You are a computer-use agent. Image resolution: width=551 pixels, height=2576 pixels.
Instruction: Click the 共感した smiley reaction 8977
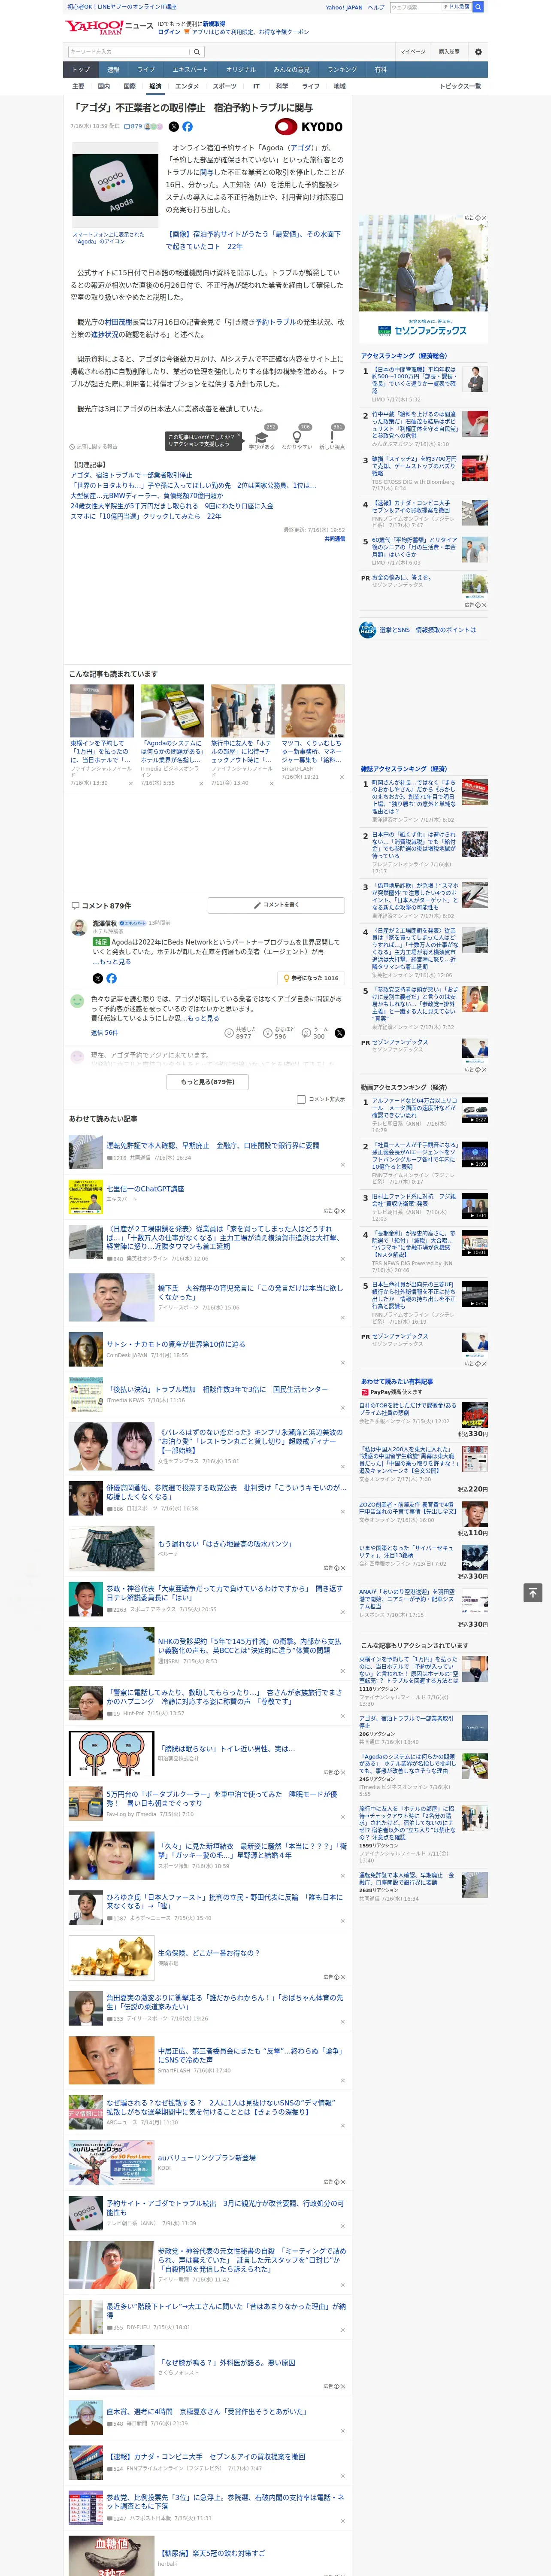(x=242, y=1033)
